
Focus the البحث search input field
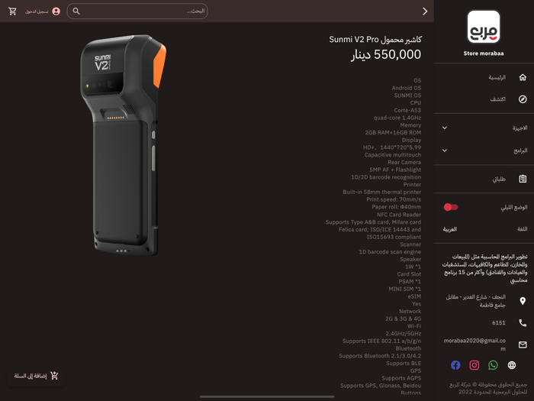tap(137, 11)
